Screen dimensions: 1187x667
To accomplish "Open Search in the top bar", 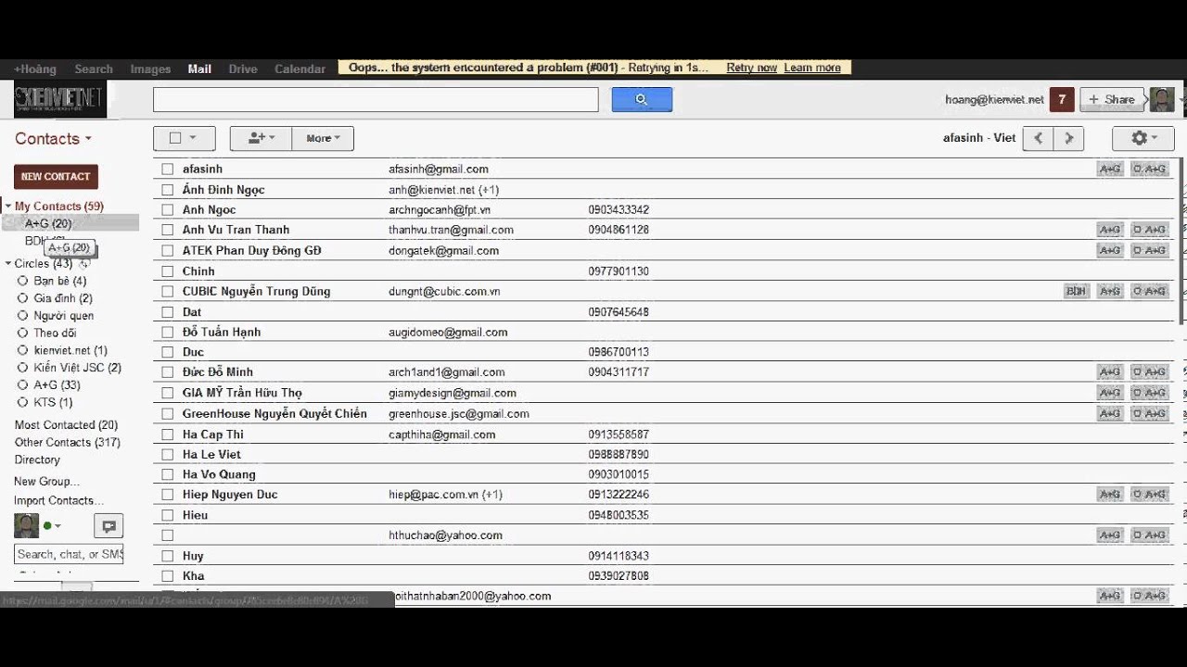I will pyautogui.click(x=94, y=69).
